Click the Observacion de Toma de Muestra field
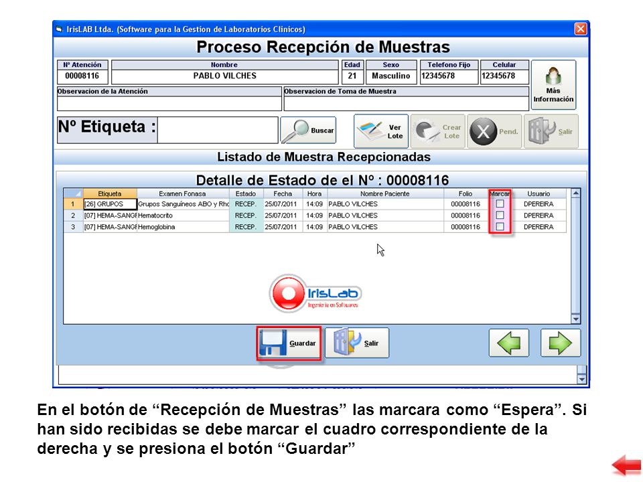The image size is (643, 482). pos(407,103)
